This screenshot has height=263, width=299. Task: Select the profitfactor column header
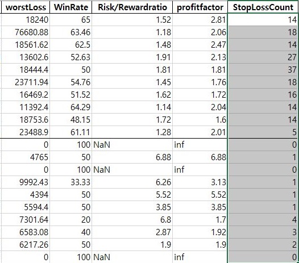point(200,7)
